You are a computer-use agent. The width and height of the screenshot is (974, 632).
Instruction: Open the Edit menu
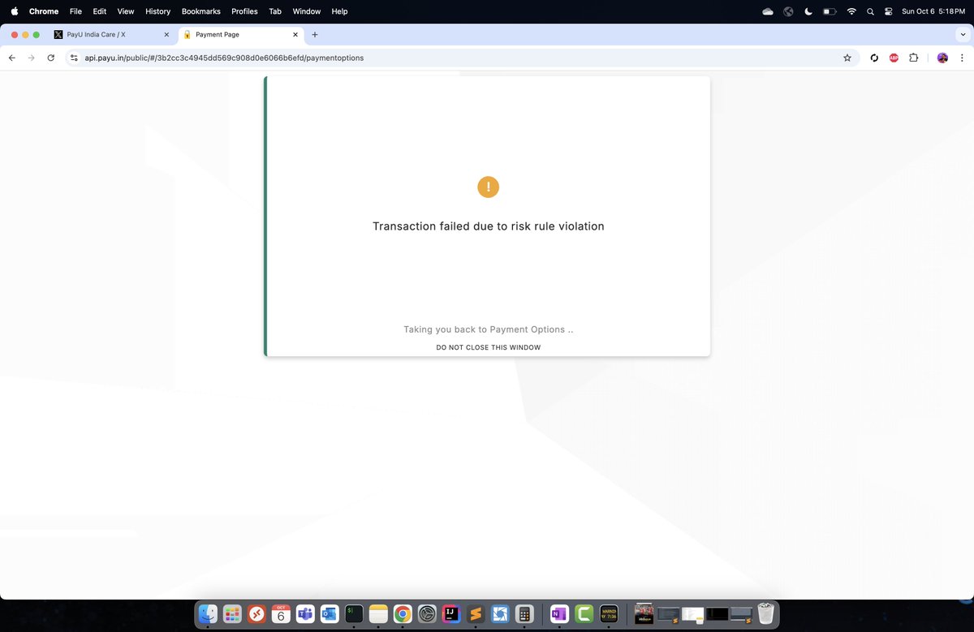click(100, 11)
